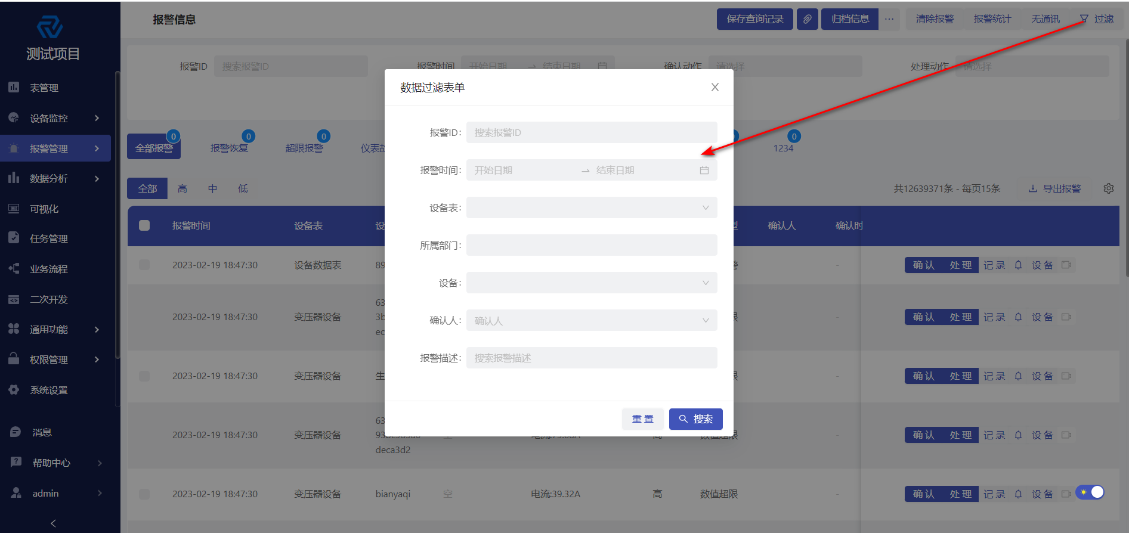Image resolution: width=1129 pixels, height=533 pixels.
Task: Select the 全部 severity tab
Action: pos(147,188)
